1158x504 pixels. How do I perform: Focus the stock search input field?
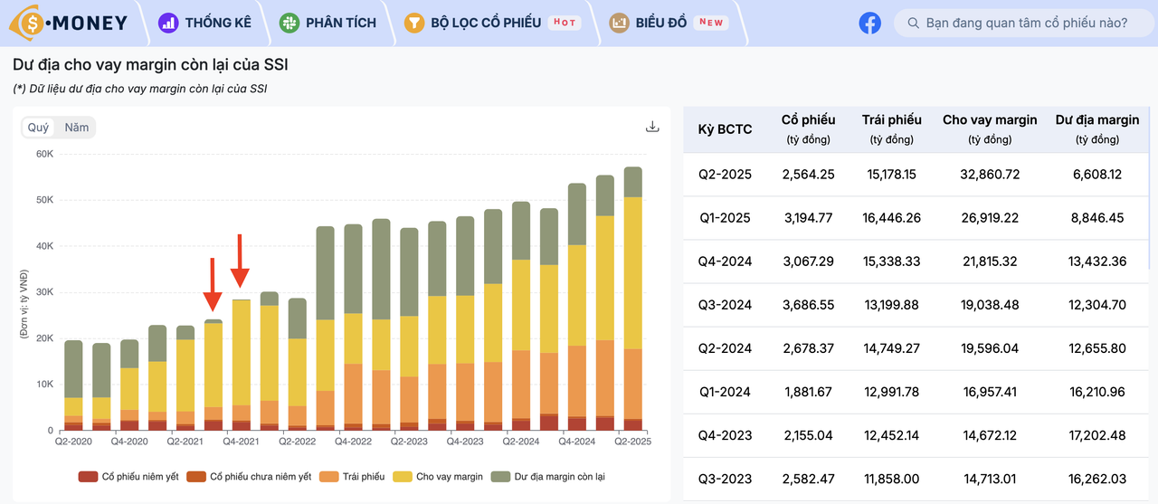pyautogui.click(x=1022, y=23)
